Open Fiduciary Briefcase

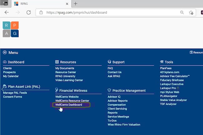pyautogui.click(x=172, y=80)
